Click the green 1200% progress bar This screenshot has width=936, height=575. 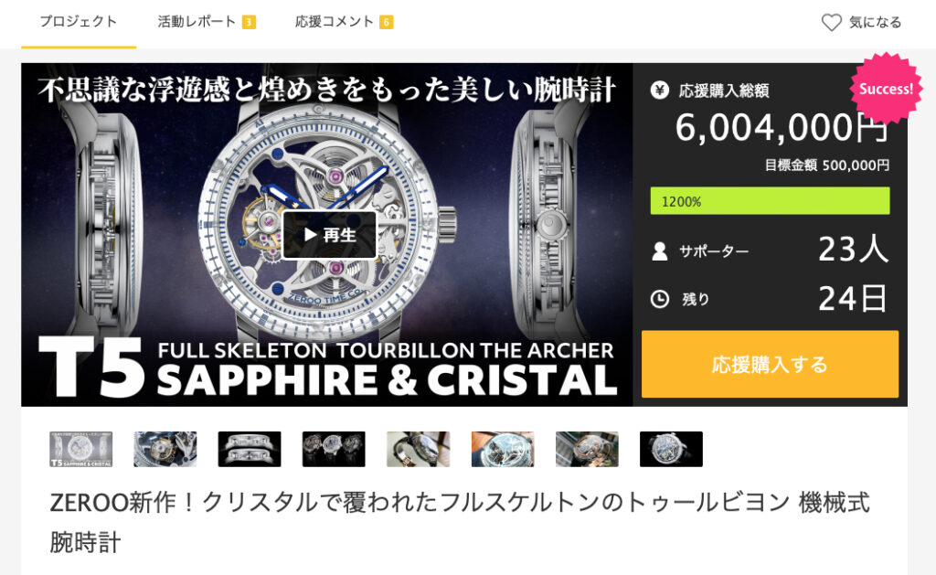point(770,200)
